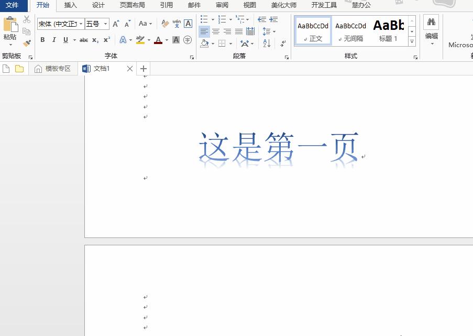Toggle show paragraph marks
This screenshot has width=473, height=336.
283,44
